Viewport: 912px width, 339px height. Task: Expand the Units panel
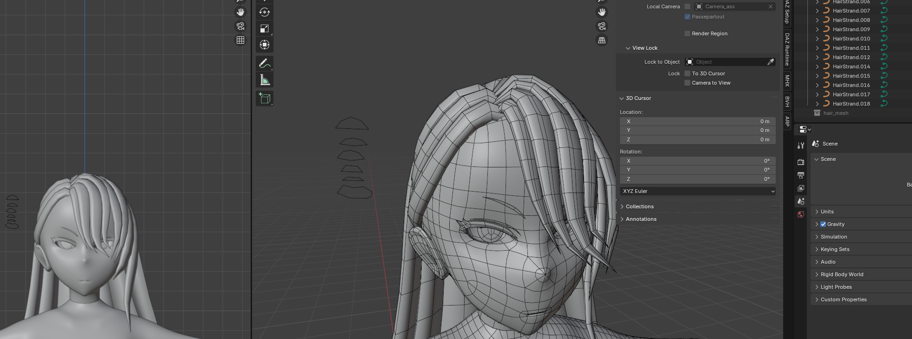click(817, 212)
